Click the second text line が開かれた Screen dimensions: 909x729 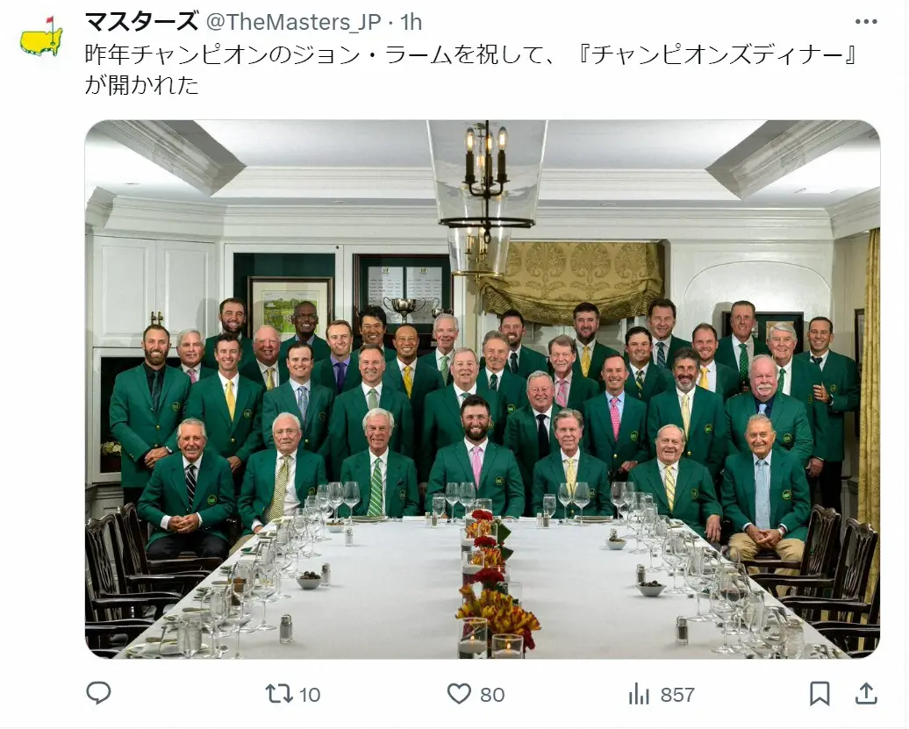[142, 84]
